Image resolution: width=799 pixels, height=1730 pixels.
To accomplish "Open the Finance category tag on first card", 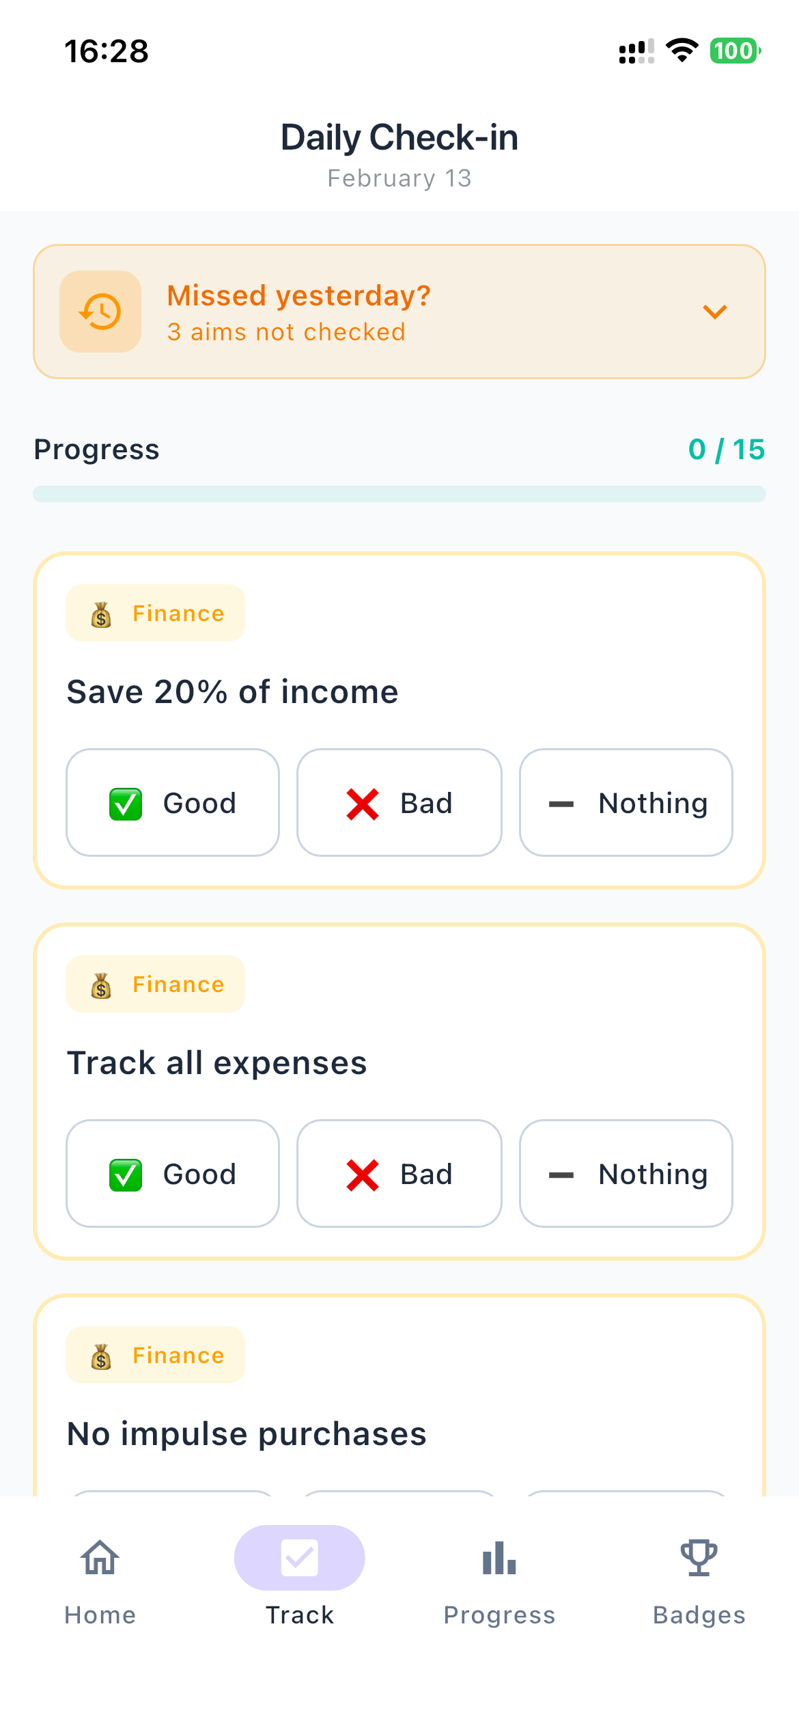I will [x=155, y=613].
